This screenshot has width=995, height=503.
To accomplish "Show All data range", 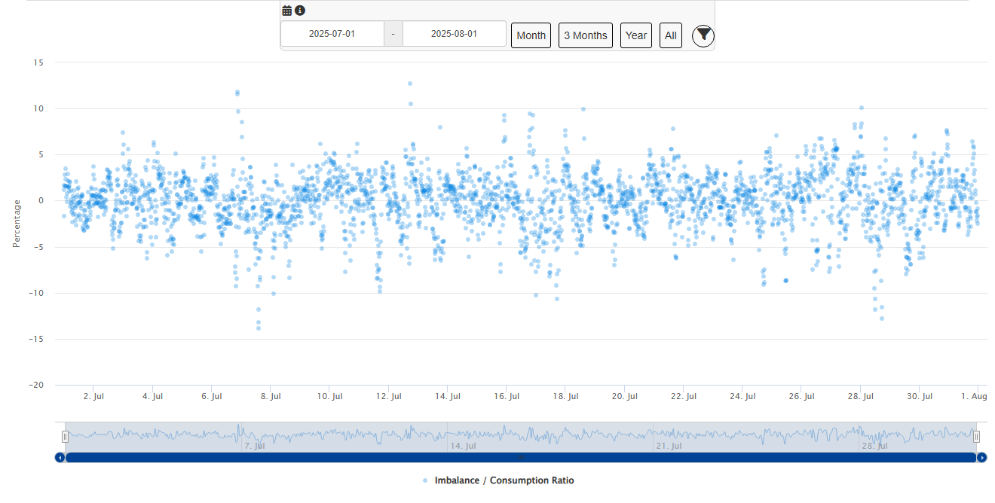I will tap(670, 35).
